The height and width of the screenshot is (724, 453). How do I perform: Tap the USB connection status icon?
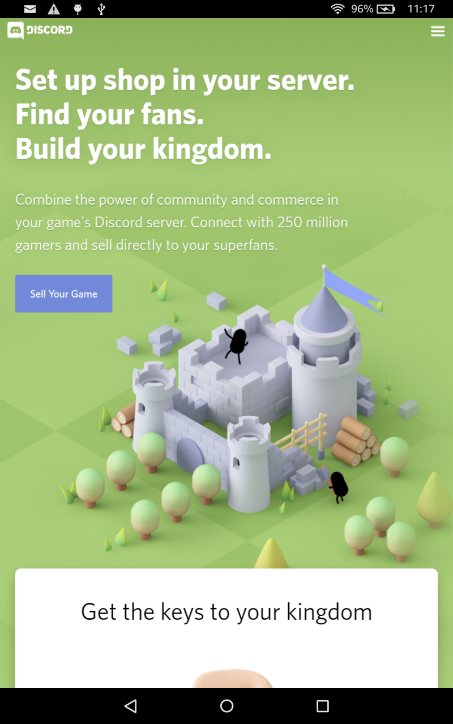point(101,9)
